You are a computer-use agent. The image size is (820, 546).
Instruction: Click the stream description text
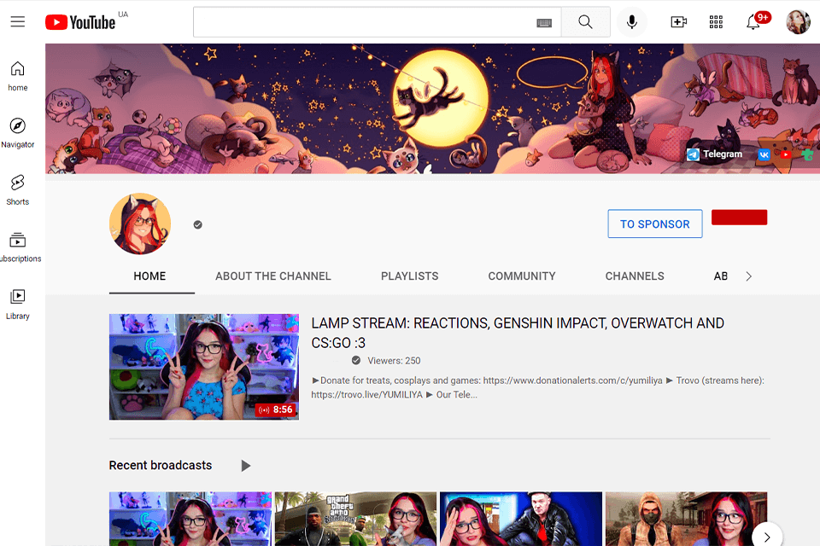tap(537, 387)
